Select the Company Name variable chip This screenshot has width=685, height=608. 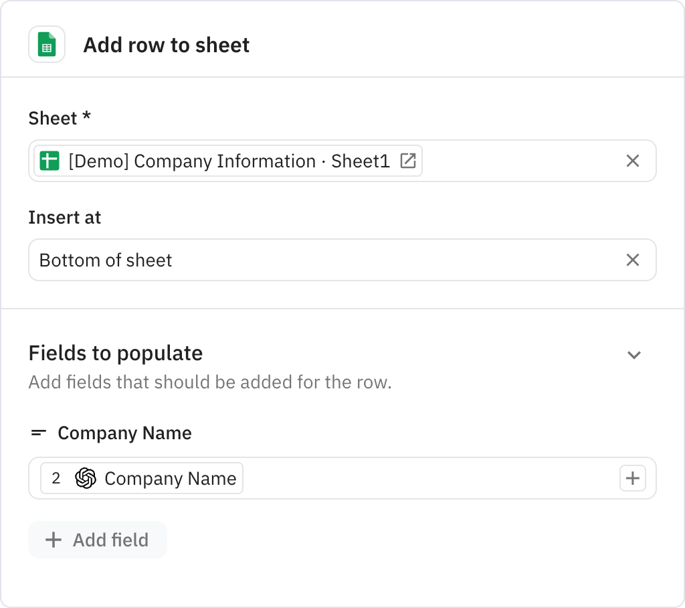point(142,478)
